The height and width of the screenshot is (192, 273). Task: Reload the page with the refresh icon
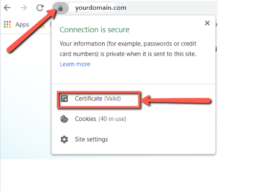pos(40,8)
